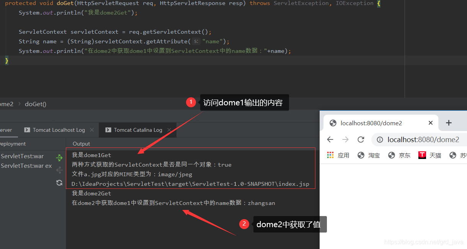Viewport: 467px width, 249px height.
Task: Close the Tomcat Catalina Log tab
Action: point(169,130)
